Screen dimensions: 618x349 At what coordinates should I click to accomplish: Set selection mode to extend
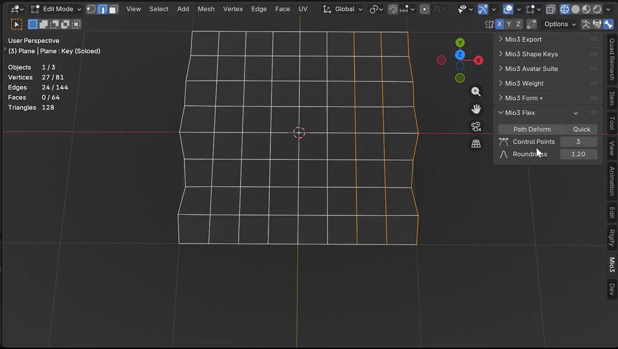click(x=44, y=24)
